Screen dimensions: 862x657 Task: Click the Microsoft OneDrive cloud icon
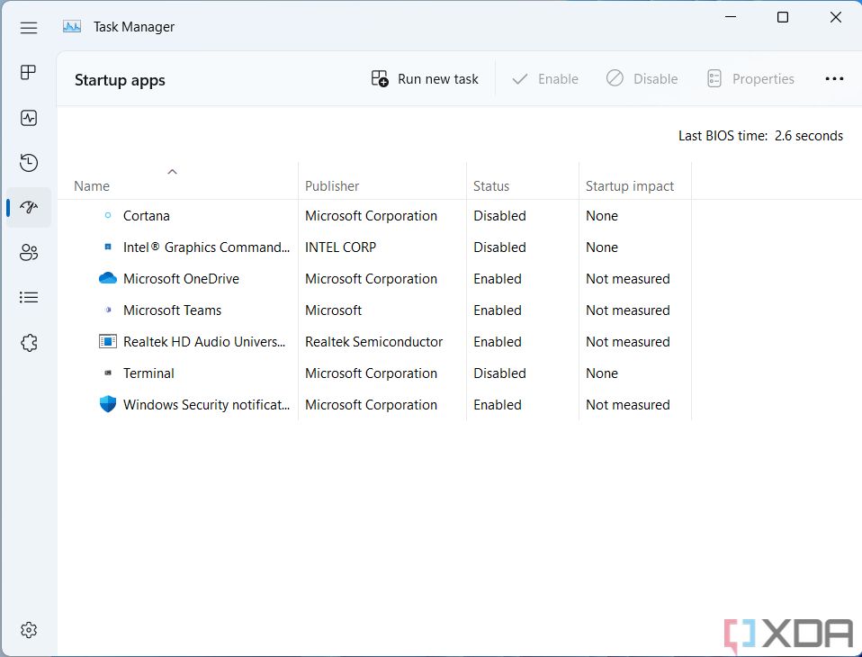pos(108,278)
